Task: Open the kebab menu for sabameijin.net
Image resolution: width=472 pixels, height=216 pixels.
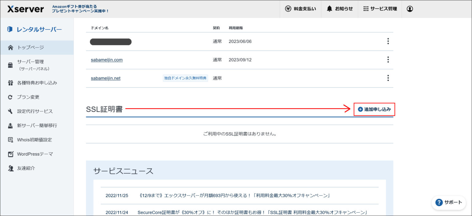Action: 388,78
